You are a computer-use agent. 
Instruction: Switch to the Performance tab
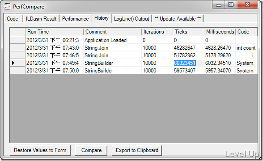tap(76, 19)
